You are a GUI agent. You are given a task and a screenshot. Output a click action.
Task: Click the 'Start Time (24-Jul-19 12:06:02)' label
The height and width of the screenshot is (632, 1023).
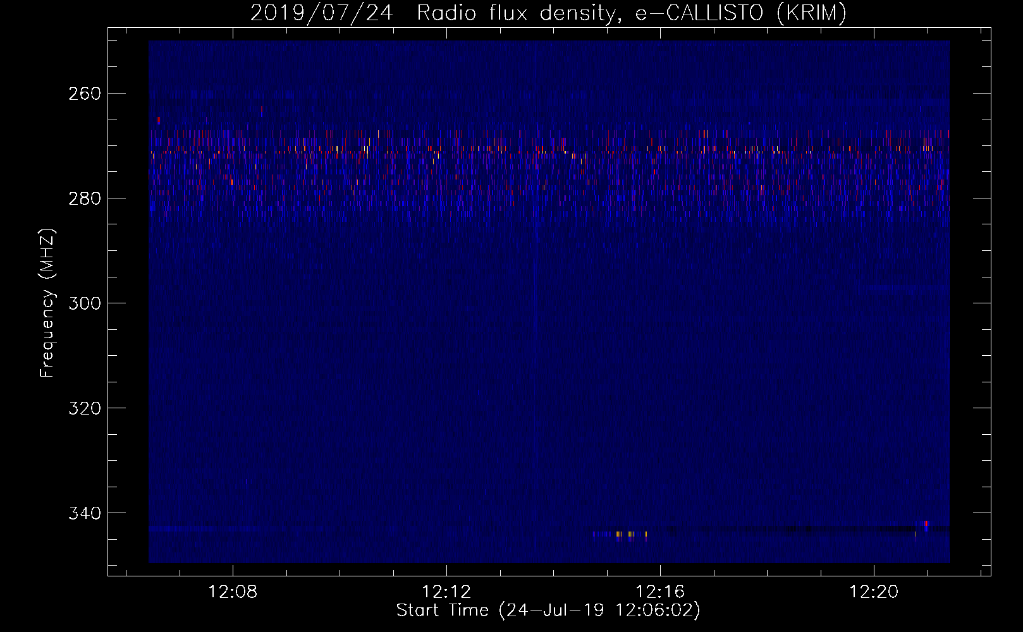tap(548, 611)
